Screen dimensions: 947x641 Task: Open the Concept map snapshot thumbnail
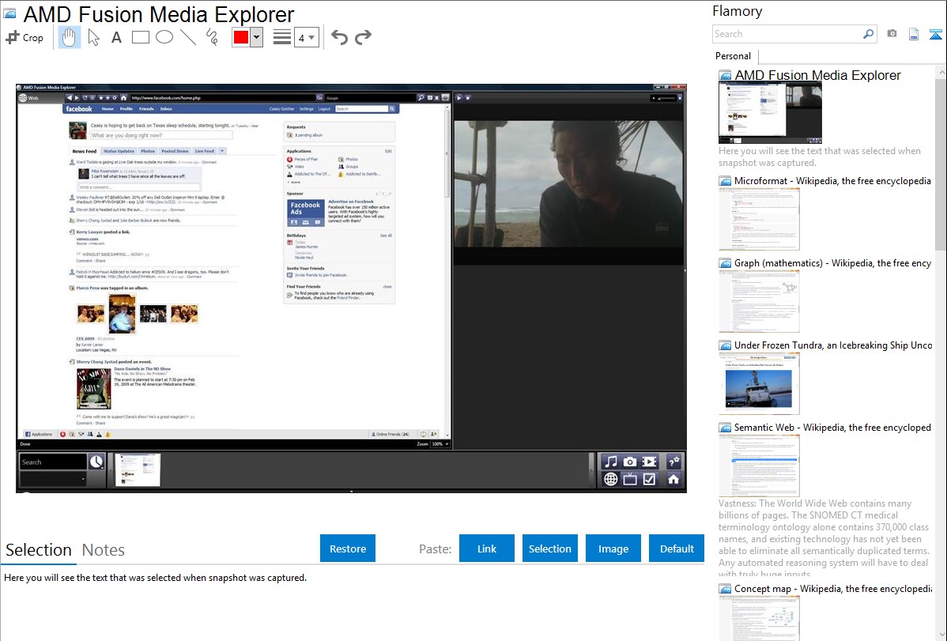pyautogui.click(x=759, y=618)
